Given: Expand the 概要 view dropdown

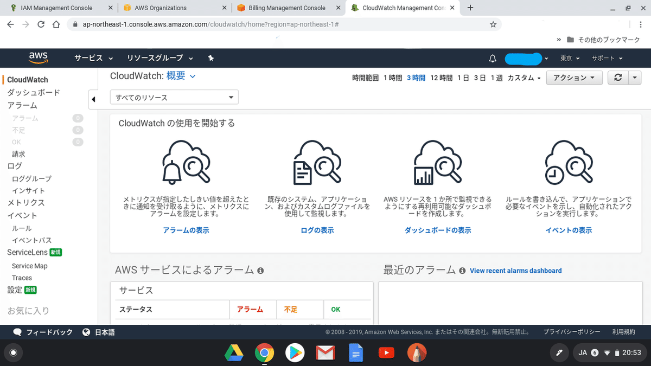Looking at the screenshot, I should tap(181, 76).
